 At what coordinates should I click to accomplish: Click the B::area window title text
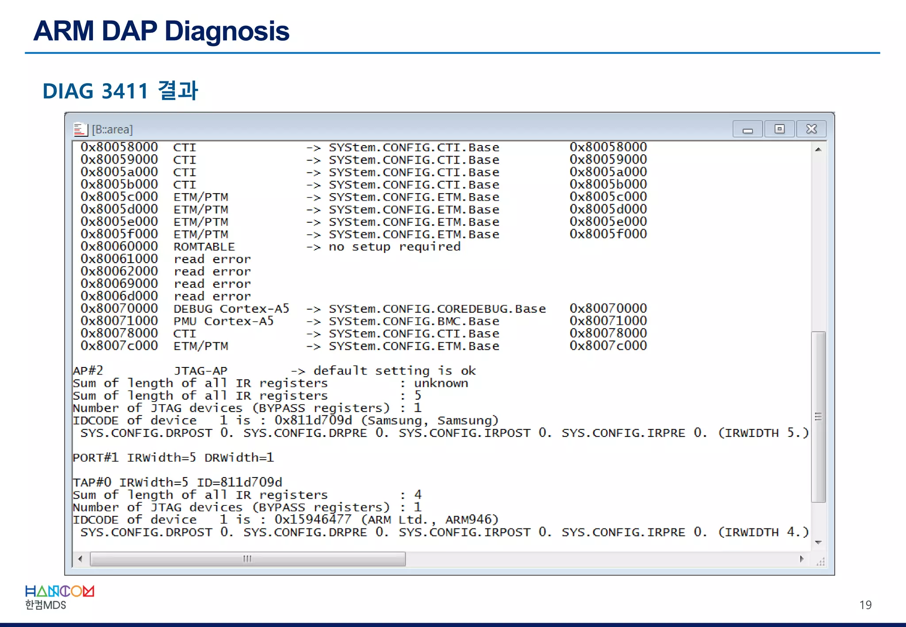coord(112,130)
